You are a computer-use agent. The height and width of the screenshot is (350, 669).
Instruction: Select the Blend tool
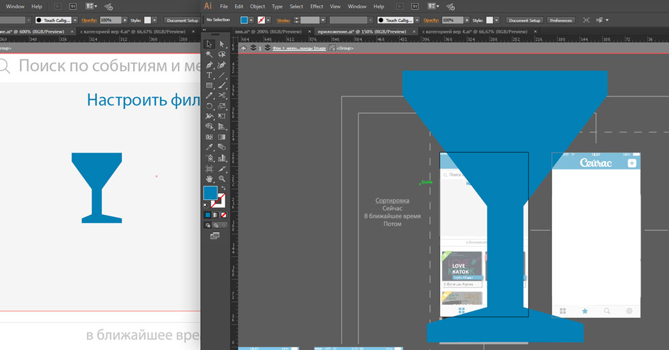222,147
